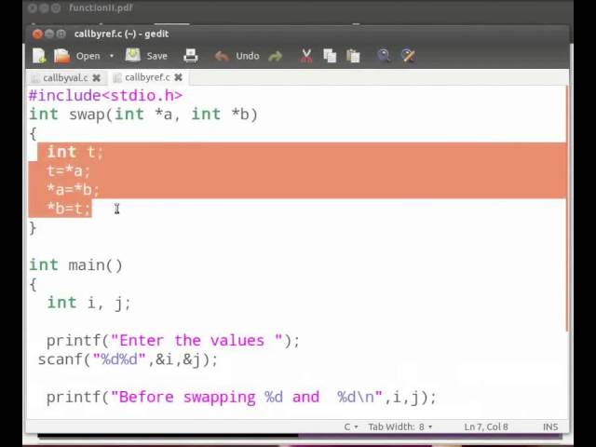Close the callbyref.c tab
Screen dimensions: 596x447
[178, 77]
